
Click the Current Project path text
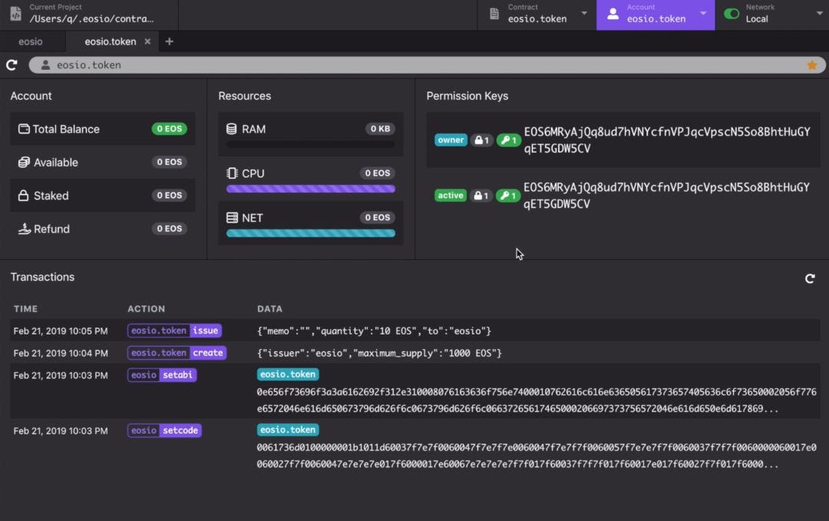click(91, 18)
